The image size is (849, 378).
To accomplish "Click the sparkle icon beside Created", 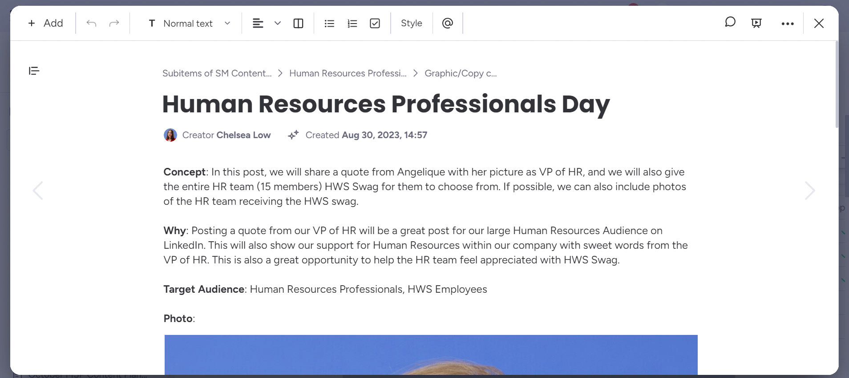I will coord(293,135).
